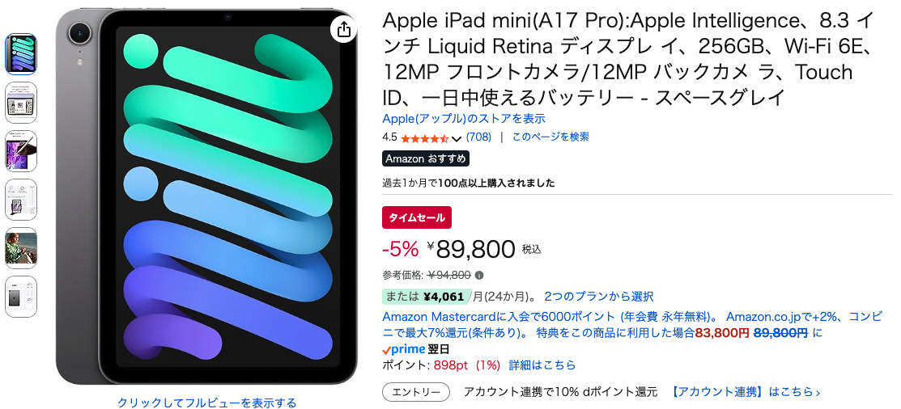Open the 708 reviews count link
This screenshot has height=409, width=901.
478,137
